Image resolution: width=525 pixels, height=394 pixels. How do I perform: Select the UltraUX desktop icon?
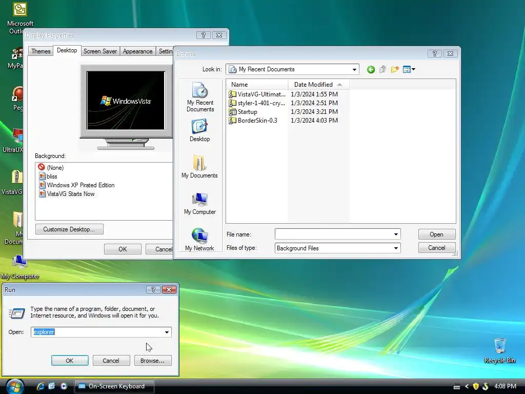point(13,141)
